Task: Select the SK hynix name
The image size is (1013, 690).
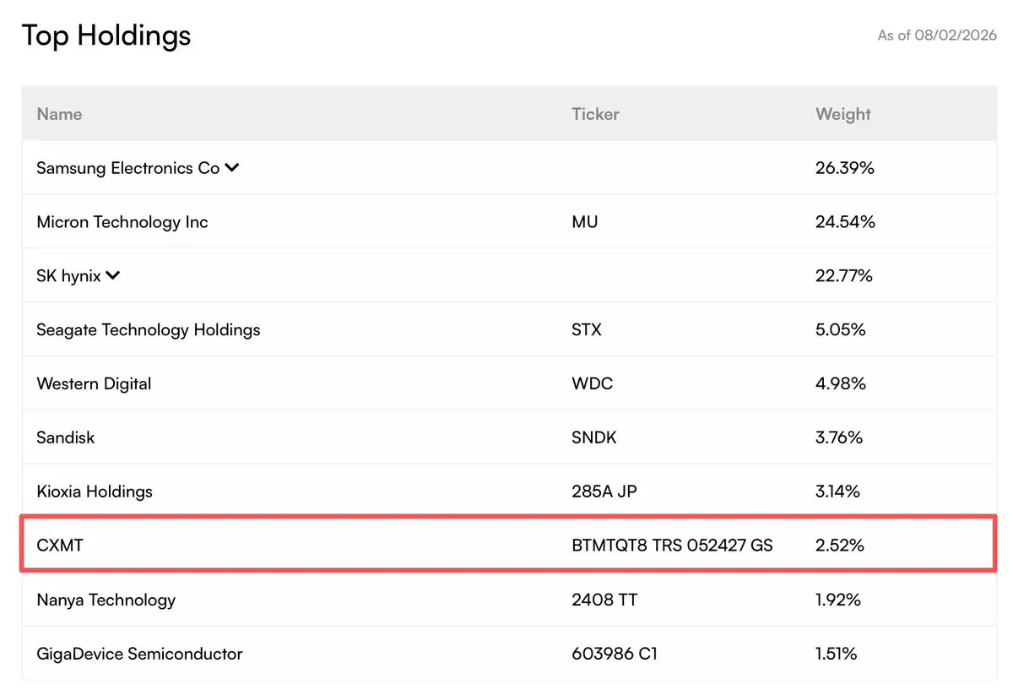Action: coord(68,276)
